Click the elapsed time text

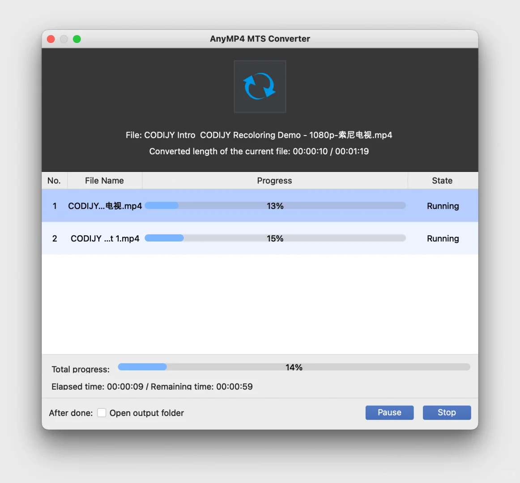point(152,386)
